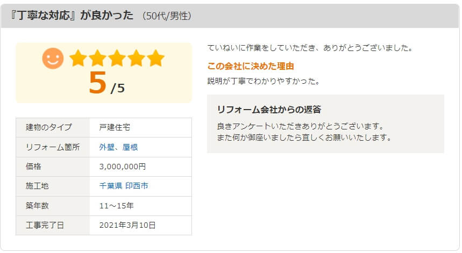Open the 印西市 location link

[137, 186]
